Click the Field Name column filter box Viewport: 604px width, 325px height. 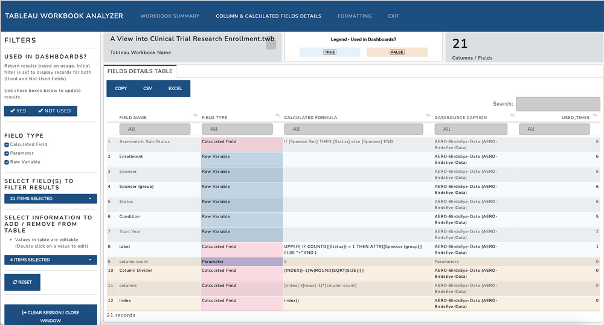155,129
